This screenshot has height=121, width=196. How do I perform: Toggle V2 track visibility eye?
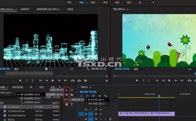click(101, 110)
